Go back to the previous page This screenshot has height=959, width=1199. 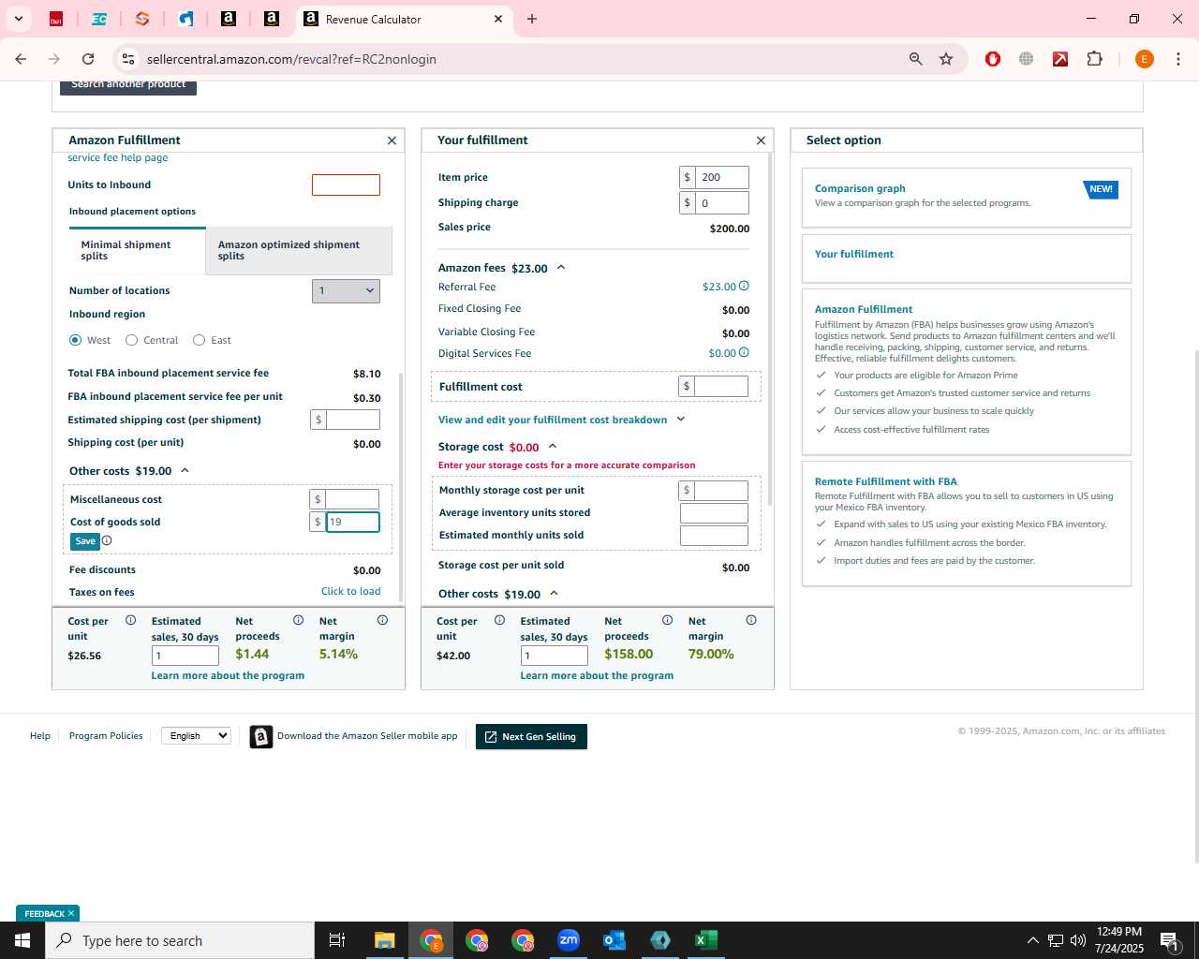(x=21, y=59)
